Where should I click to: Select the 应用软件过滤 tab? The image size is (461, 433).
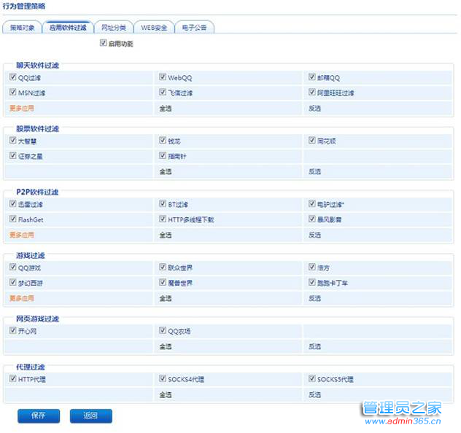(x=68, y=27)
